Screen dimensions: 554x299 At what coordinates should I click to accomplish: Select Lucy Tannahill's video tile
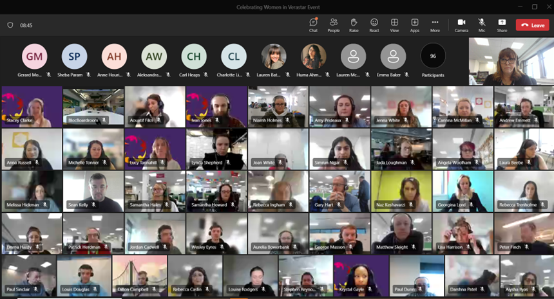(x=155, y=149)
